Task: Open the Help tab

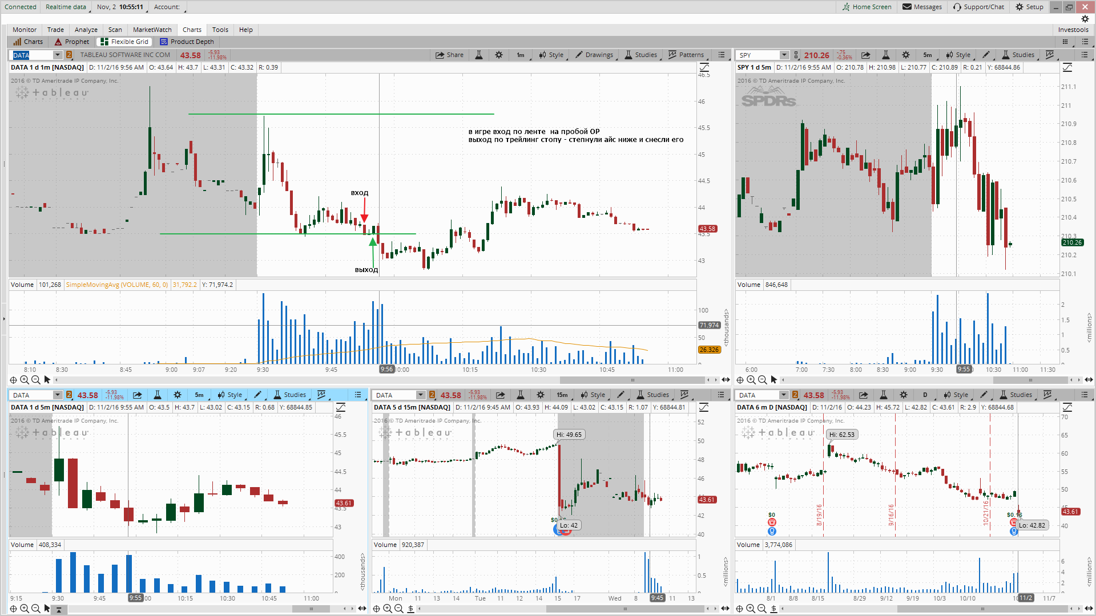Action: click(x=246, y=30)
